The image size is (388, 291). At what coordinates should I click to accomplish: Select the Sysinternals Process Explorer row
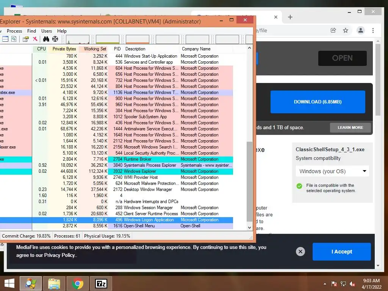tap(116, 165)
